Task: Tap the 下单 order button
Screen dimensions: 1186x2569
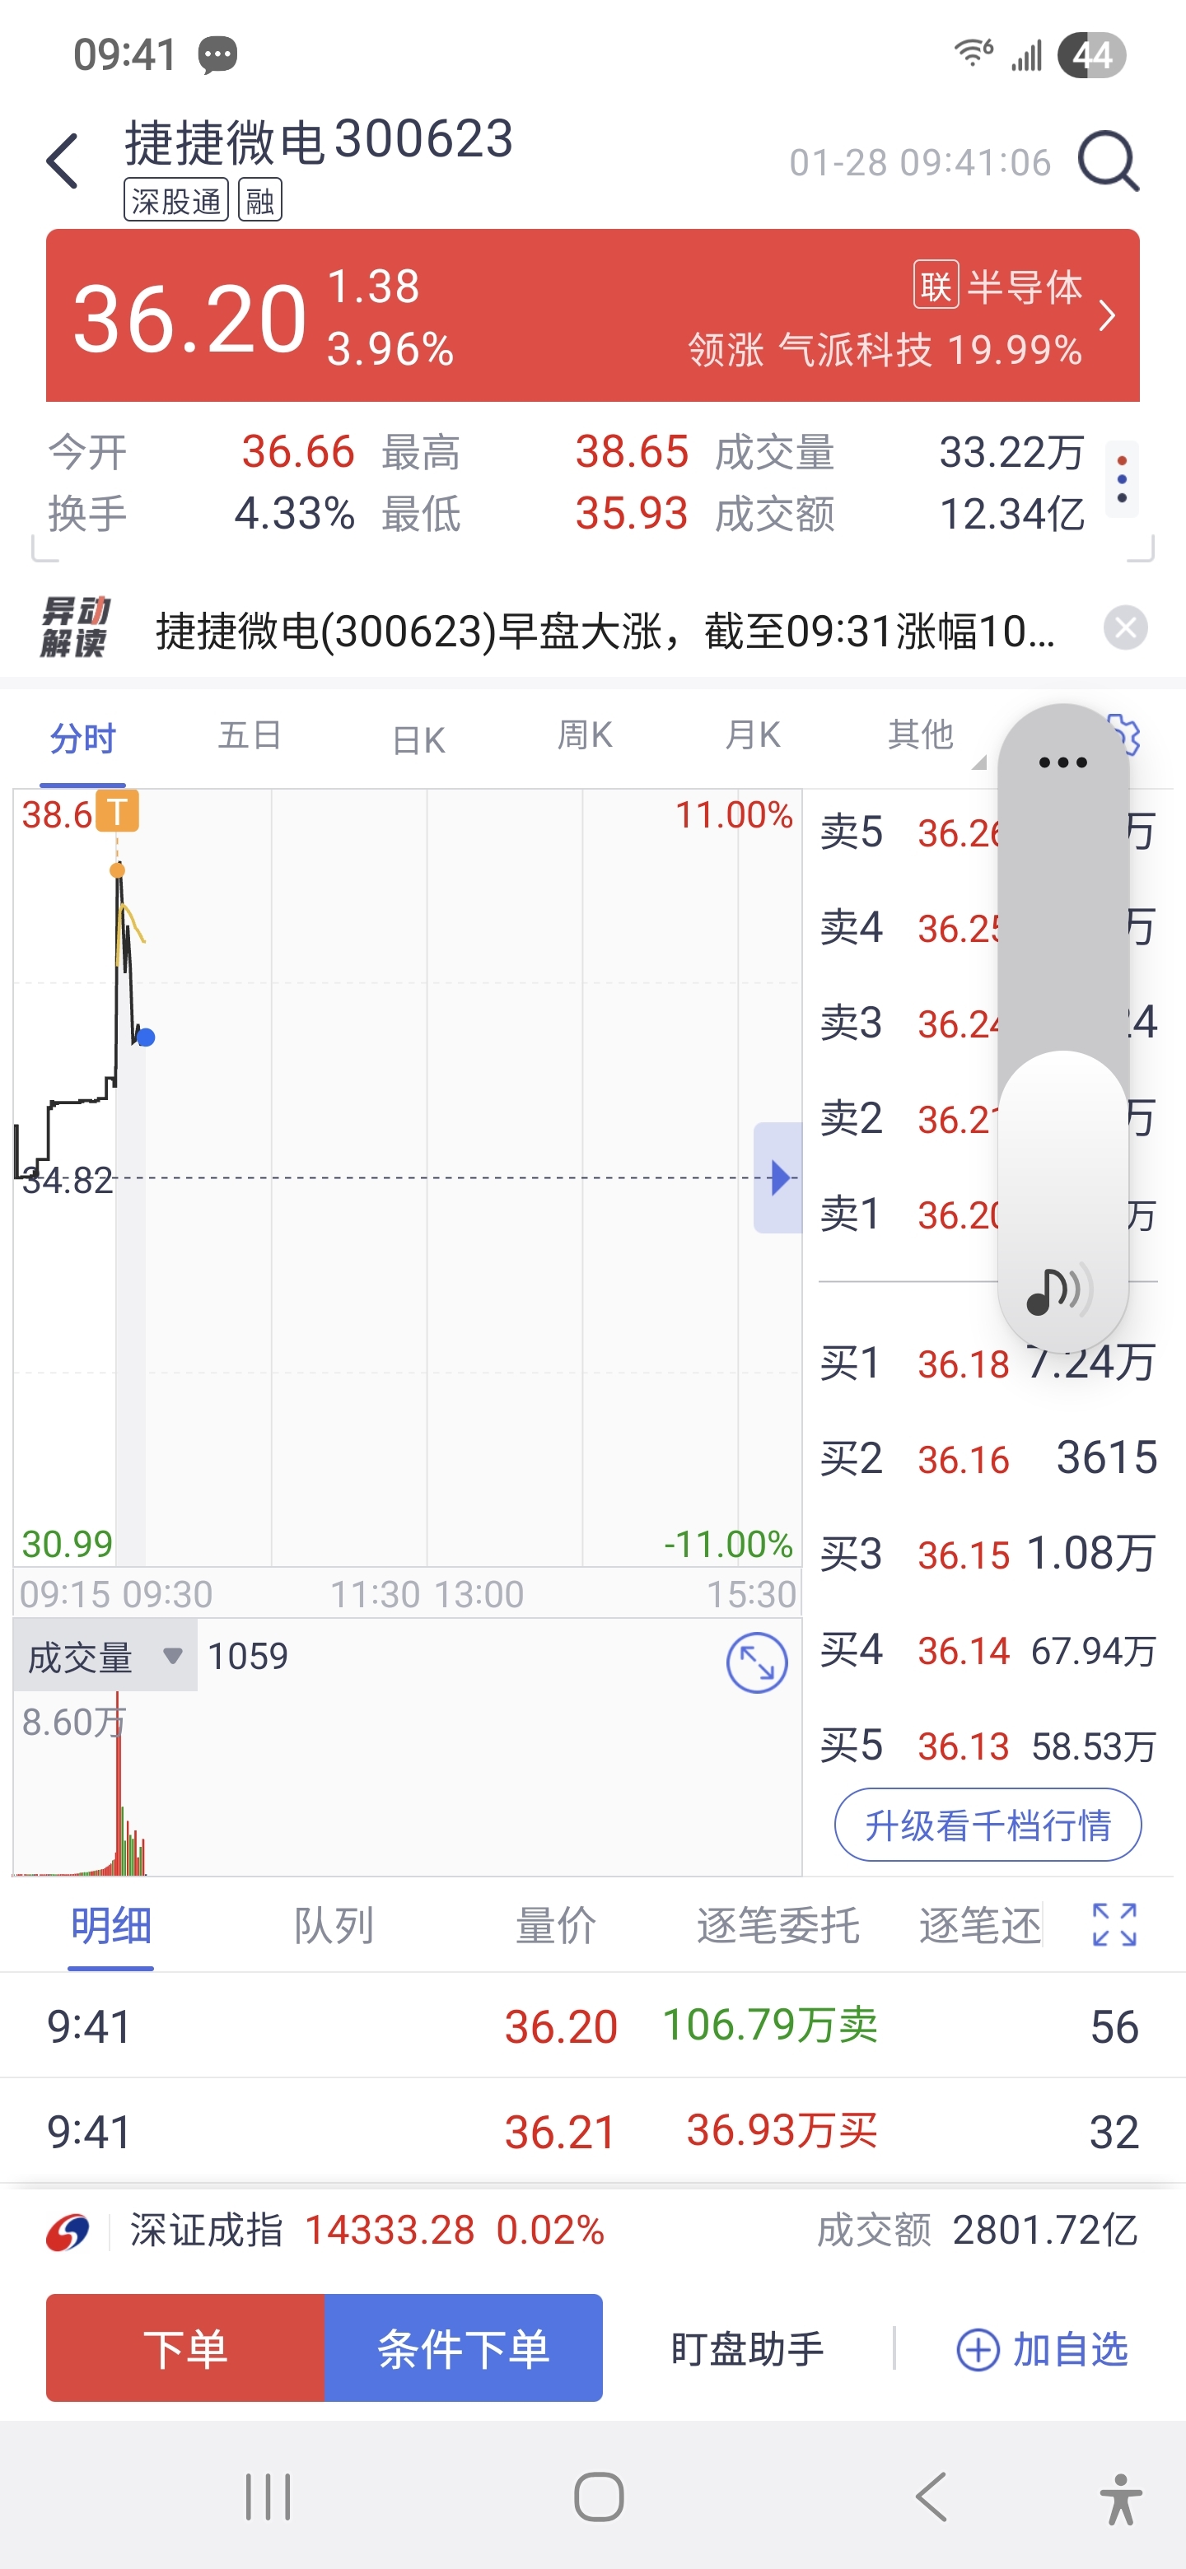Action: (x=185, y=2348)
